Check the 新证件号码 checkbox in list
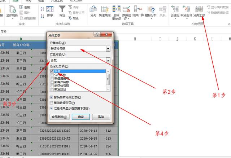Screen dimensions: 231x158 [52, 86]
